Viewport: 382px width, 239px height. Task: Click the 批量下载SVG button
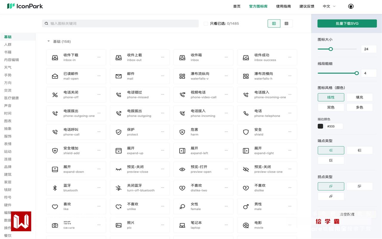coord(347,24)
